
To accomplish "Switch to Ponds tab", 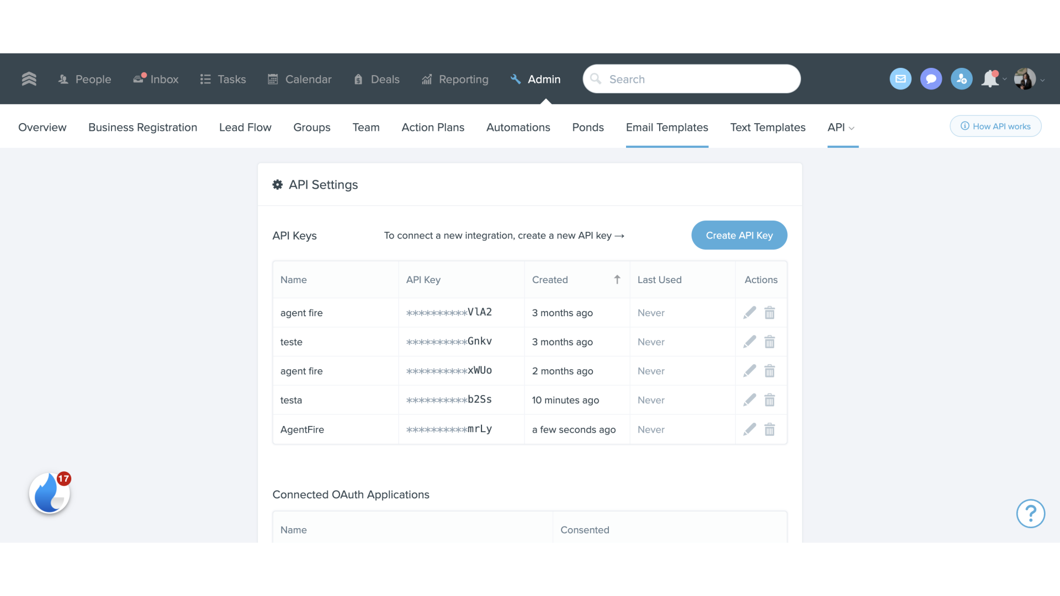I will coord(588,127).
